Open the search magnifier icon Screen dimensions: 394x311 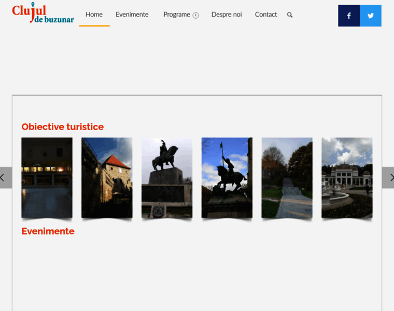[x=290, y=15]
